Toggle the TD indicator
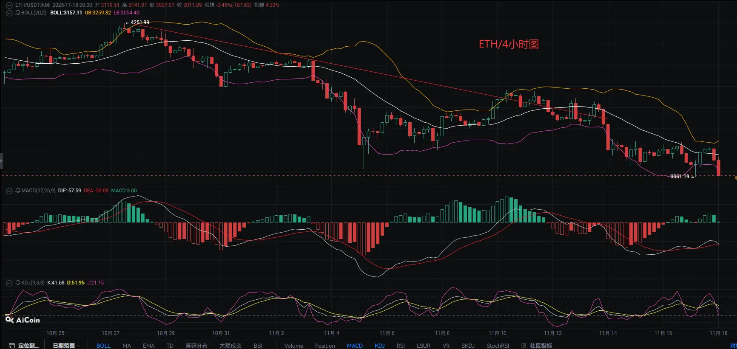This screenshot has height=349, width=737. [x=170, y=346]
